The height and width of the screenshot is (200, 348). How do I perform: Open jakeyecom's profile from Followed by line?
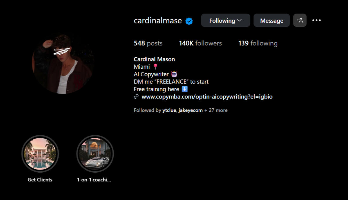pyautogui.click(x=191, y=110)
